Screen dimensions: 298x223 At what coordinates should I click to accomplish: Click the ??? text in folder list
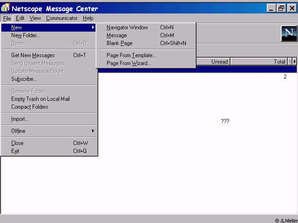coord(225,121)
